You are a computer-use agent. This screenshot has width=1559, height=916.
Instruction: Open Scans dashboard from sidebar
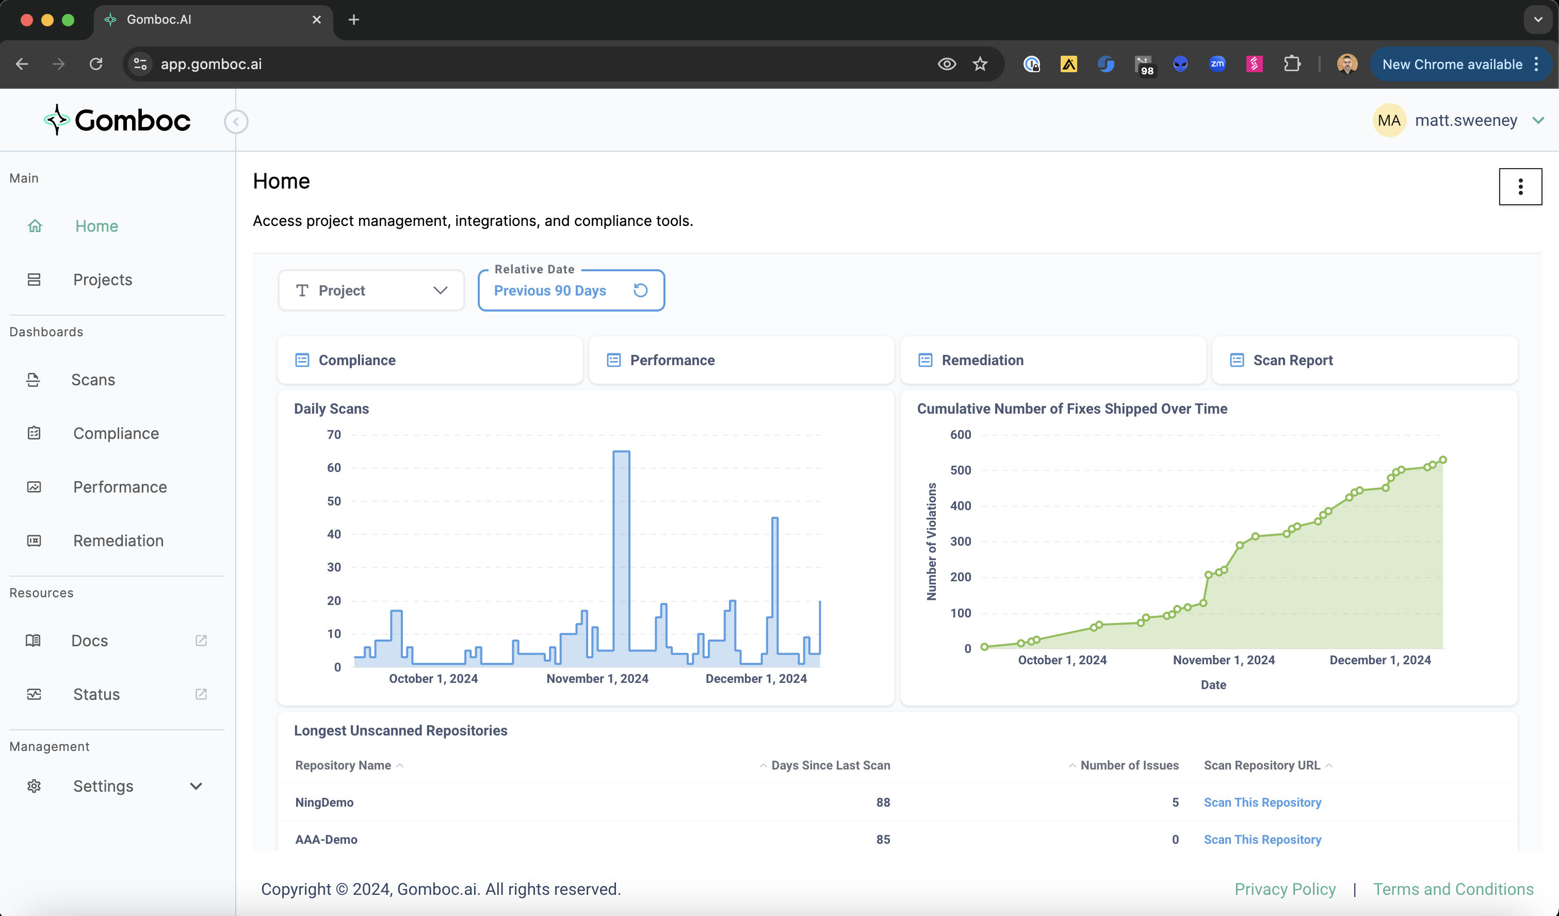click(93, 380)
